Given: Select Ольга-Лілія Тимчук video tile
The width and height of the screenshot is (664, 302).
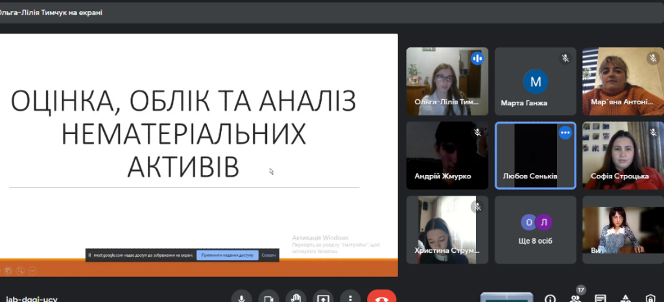Looking at the screenshot, I should 447,81.
